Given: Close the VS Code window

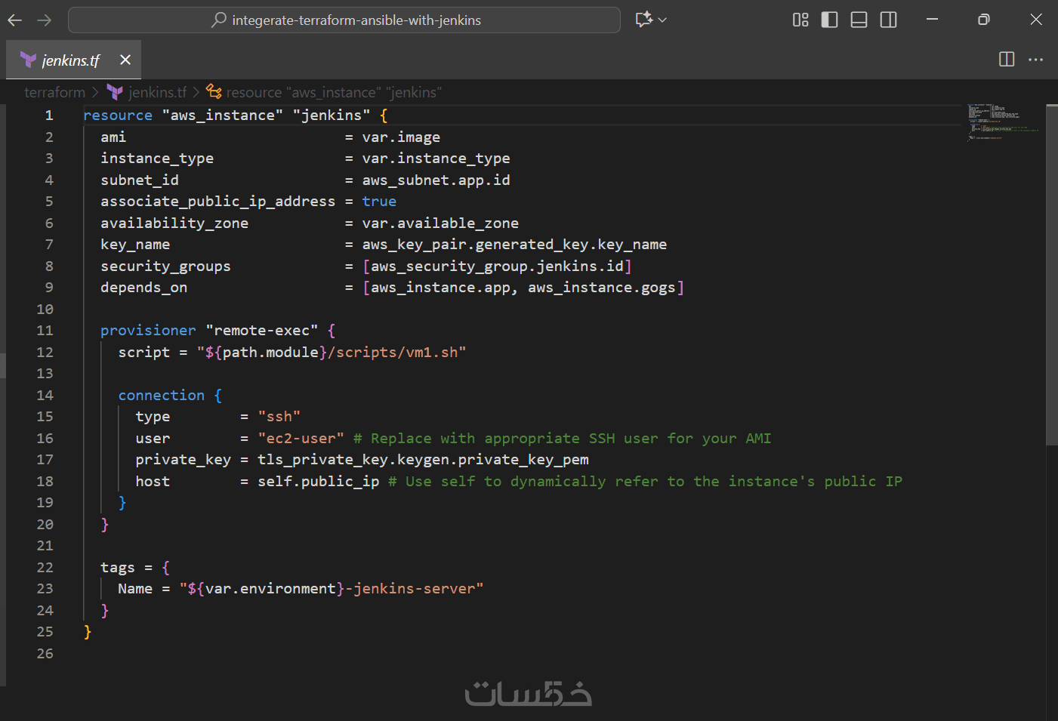Looking at the screenshot, I should pos(1036,20).
